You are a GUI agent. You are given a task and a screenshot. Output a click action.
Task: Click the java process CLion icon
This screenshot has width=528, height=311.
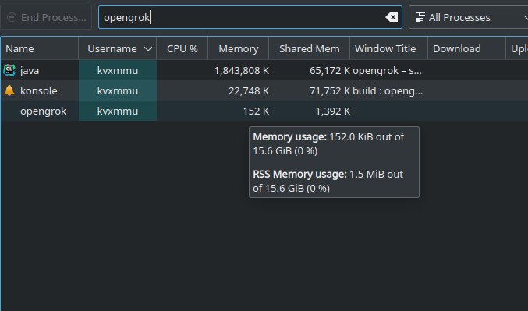pos(9,70)
